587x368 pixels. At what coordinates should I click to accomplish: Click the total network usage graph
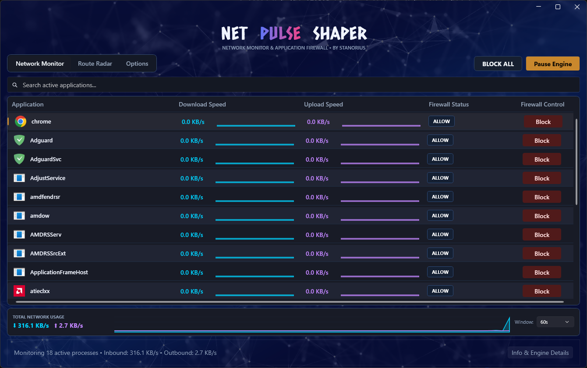312,324
